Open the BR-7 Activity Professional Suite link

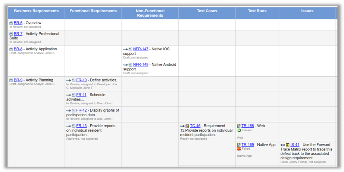click(18, 34)
